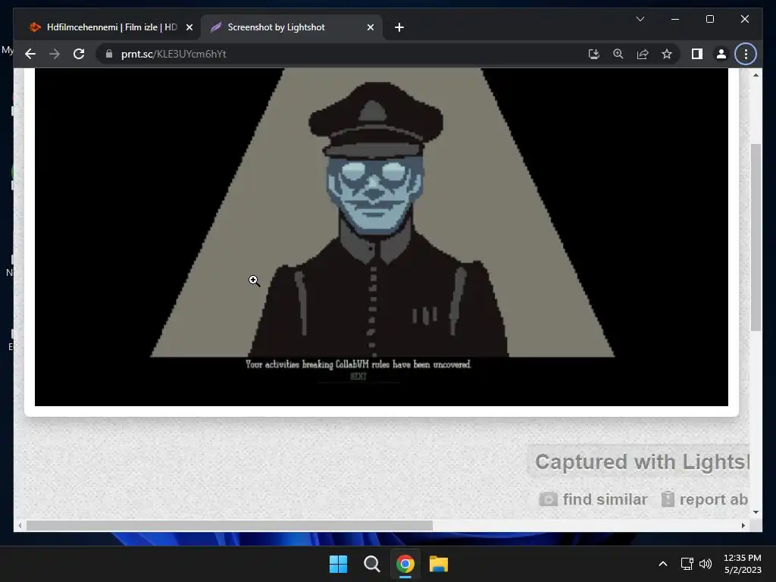Click the horizontal scrollbar thumb
776x582 pixels.
click(x=230, y=526)
